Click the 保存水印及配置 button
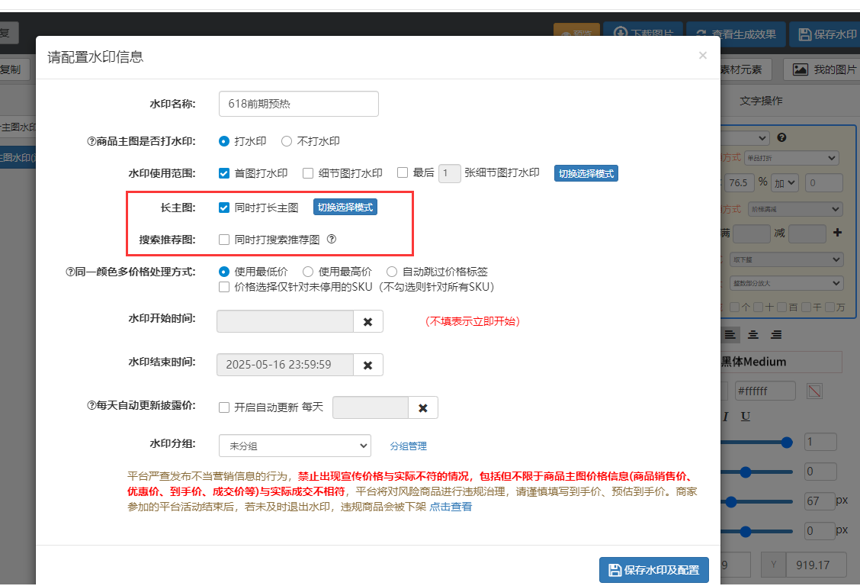The height and width of the screenshot is (586, 860). click(653, 570)
